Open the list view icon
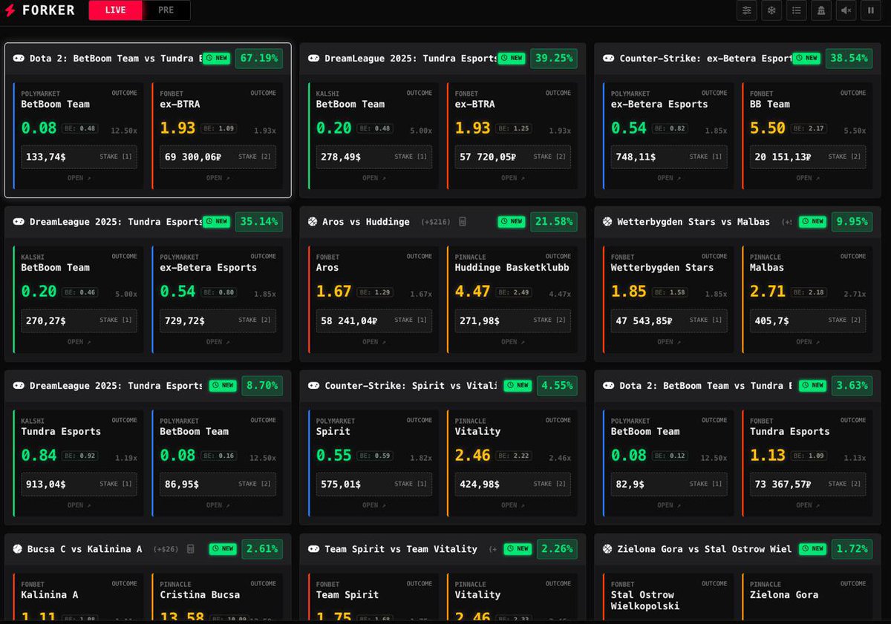The image size is (891, 624). (796, 10)
